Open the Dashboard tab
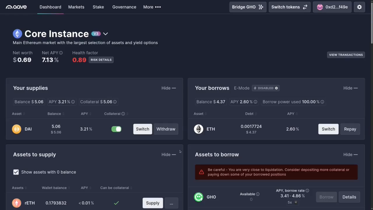 point(50,7)
